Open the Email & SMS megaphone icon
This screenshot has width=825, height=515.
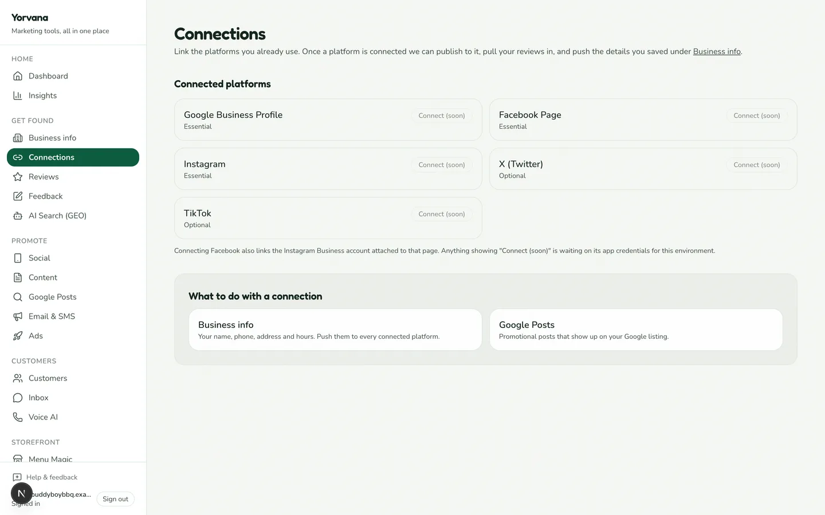pyautogui.click(x=18, y=316)
